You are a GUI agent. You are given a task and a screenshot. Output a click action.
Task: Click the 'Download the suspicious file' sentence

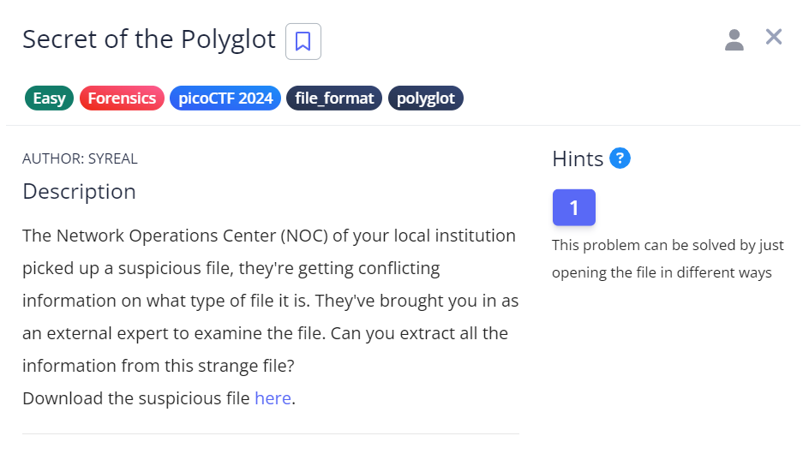coord(136,398)
